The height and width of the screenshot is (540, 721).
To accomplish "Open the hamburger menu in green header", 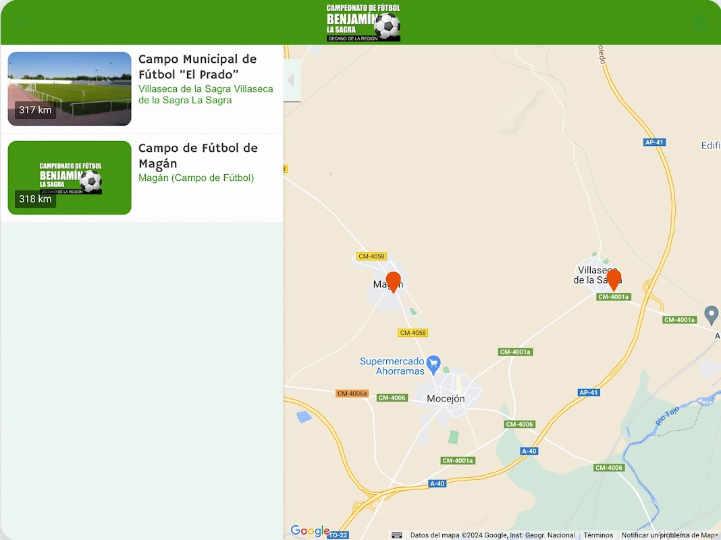I will [23, 22].
